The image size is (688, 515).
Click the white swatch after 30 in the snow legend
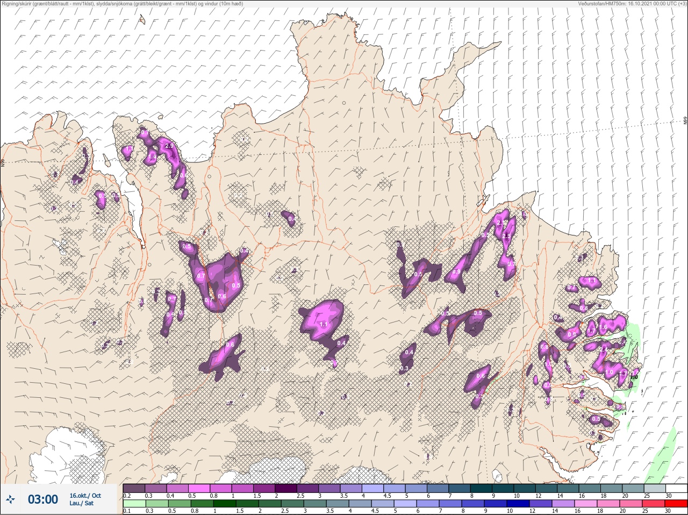(676, 488)
